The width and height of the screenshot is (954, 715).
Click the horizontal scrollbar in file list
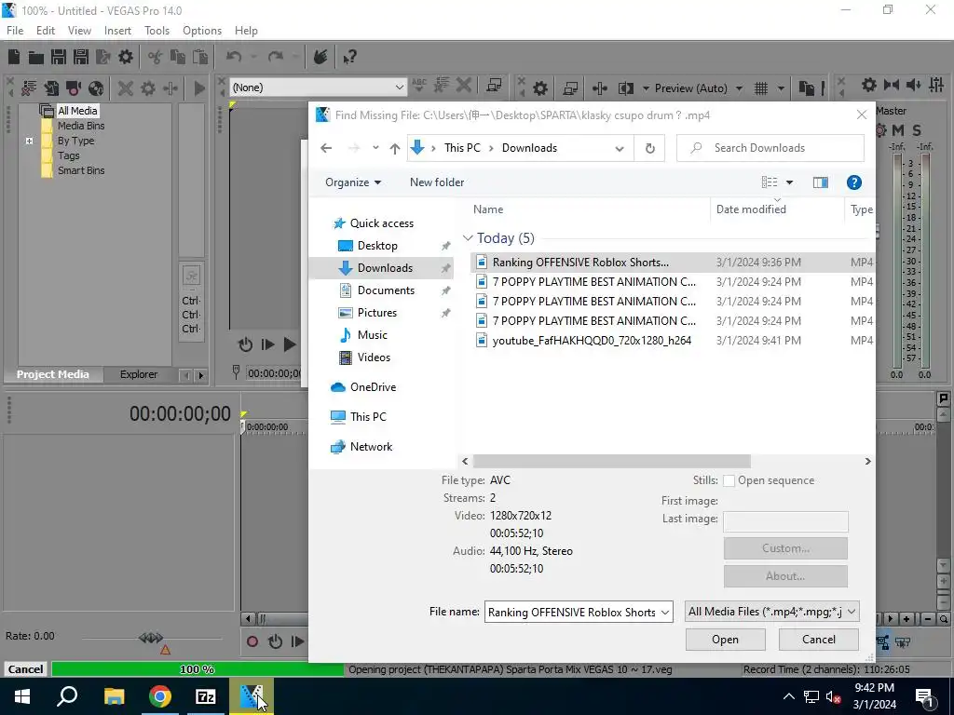[x=611, y=462]
